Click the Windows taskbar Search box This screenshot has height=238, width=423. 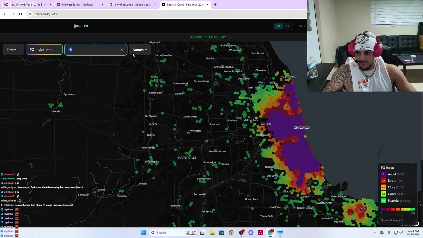[173, 233]
